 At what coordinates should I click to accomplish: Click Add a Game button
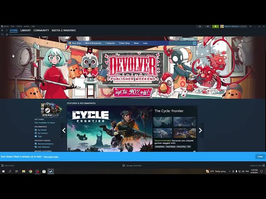click(8, 166)
